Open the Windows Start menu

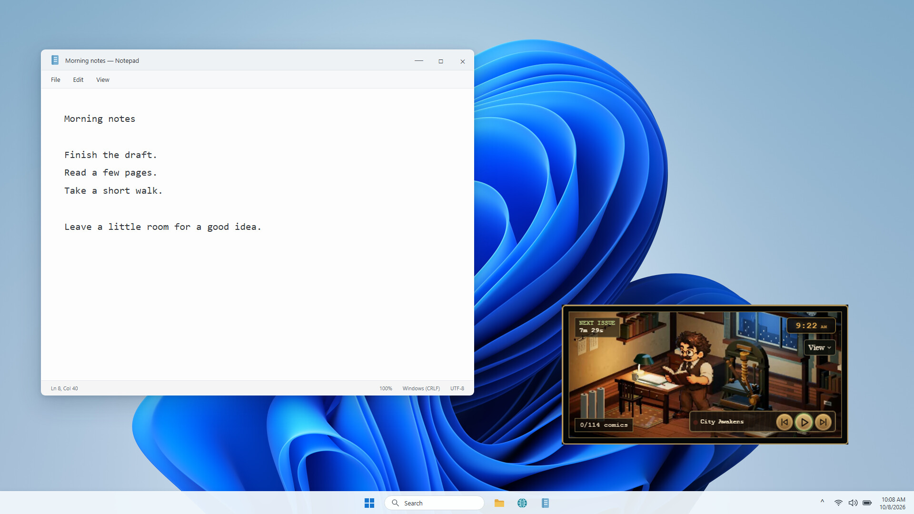tap(369, 503)
